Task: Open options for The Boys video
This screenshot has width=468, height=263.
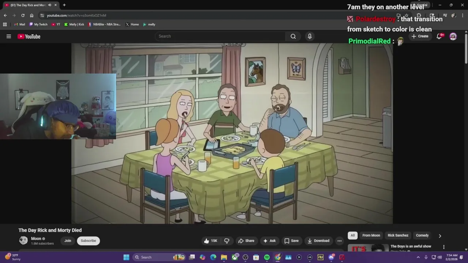Action: tap(444, 247)
